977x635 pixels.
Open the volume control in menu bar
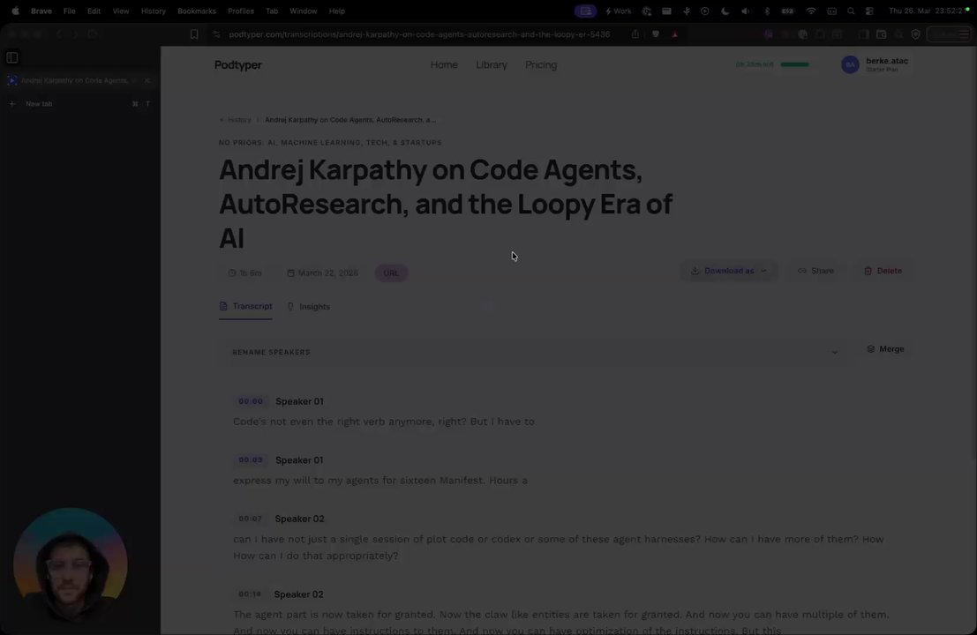[x=745, y=11]
